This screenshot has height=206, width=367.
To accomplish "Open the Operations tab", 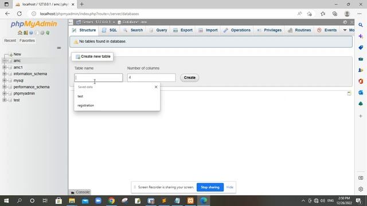I will tap(237, 30).
